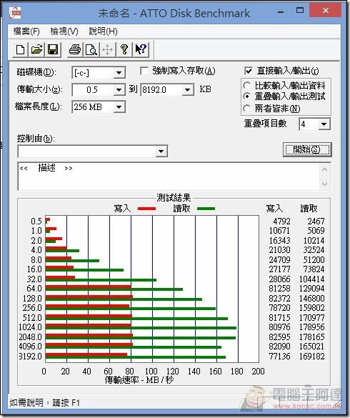Click the write value 4792
Viewport: 350px width, 418px height.
pyautogui.click(x=281, y=221)
